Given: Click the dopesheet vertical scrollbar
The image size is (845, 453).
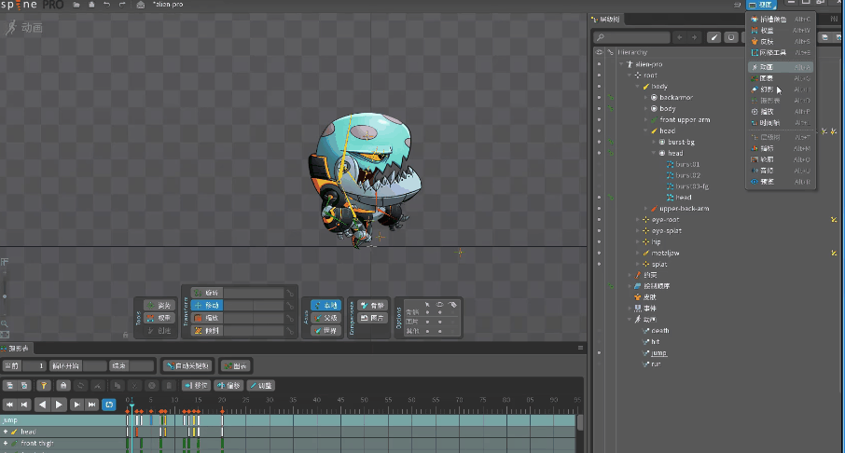Looking at the screenshot, I should (x=580, y=423).
